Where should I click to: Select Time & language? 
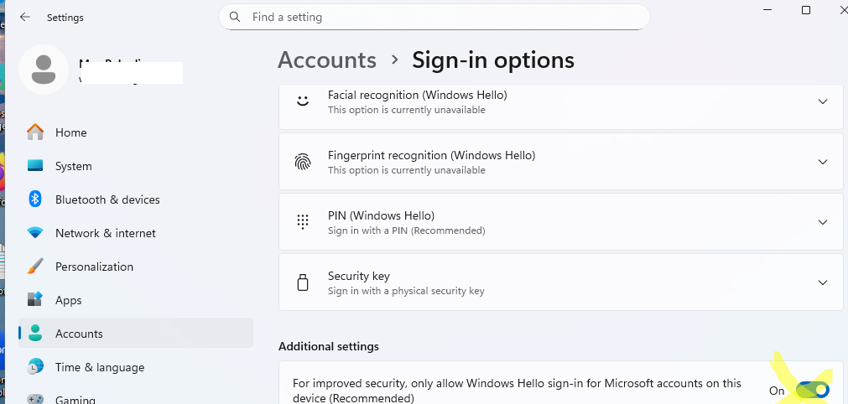coord(135,367)
